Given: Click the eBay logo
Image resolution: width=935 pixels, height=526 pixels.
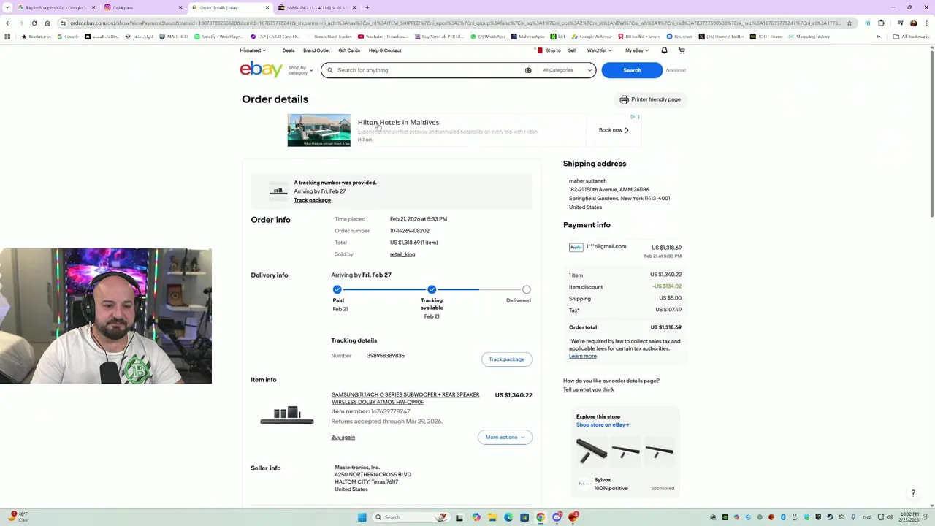Looking at the screenshot, I should pos(261,69).
